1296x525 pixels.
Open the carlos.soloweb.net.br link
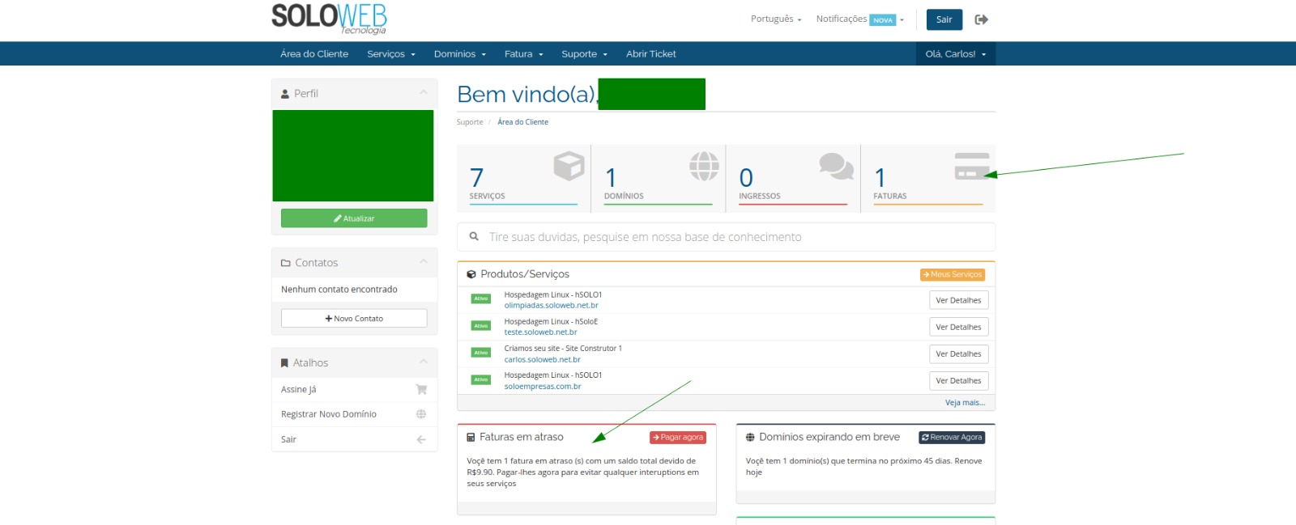(x=542, y=360)
